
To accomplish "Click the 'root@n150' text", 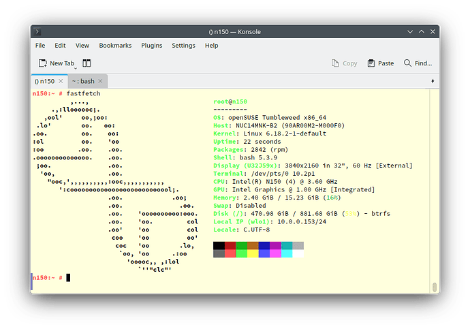I will tap(230, 101).
